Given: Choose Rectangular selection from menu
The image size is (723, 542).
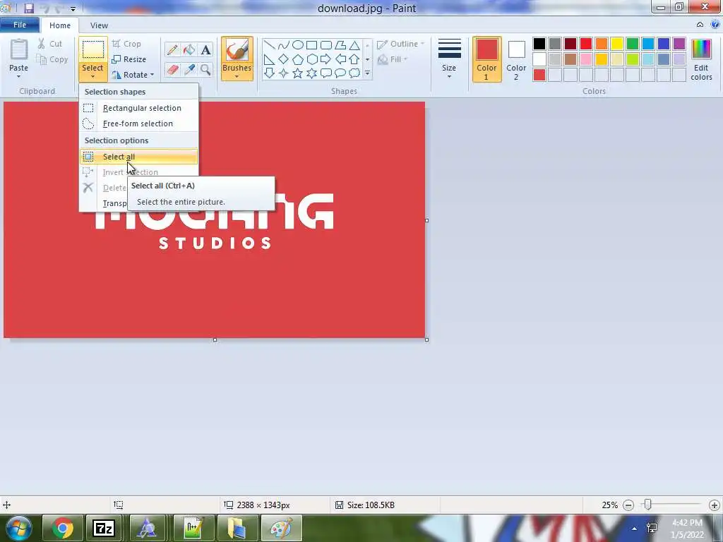Looking at the screenshot, I should pyautogui.click(x=139, y=108).
